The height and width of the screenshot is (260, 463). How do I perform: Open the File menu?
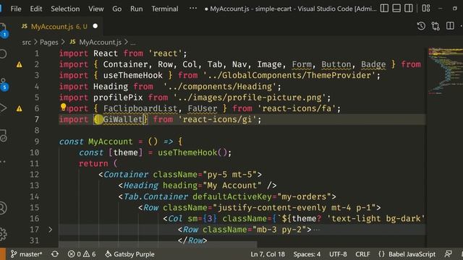tap(16, 9)
